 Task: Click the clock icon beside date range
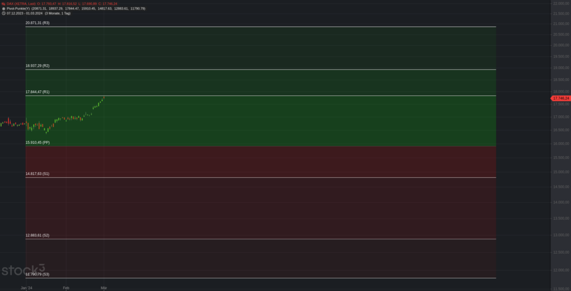point(4,13)
